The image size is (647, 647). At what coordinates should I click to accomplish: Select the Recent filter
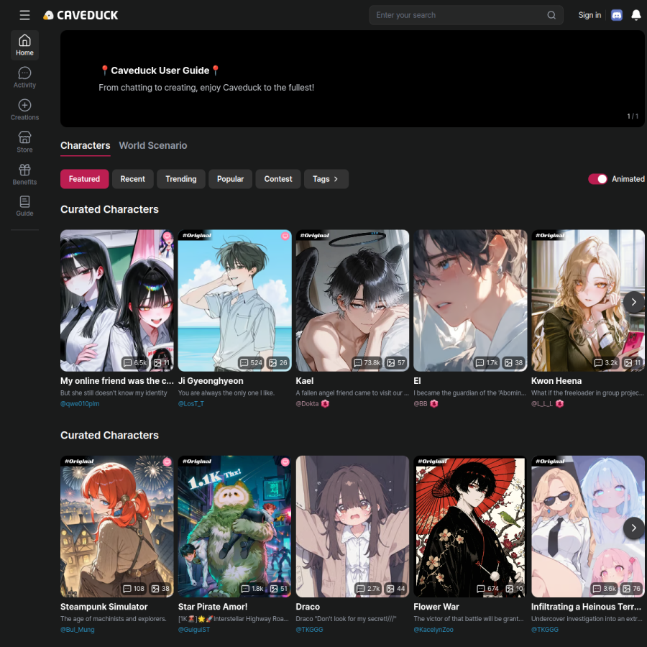pos(132,179)
